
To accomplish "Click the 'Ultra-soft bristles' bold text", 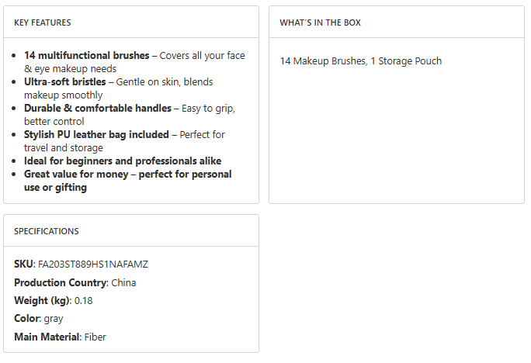I will click(66, 82).
